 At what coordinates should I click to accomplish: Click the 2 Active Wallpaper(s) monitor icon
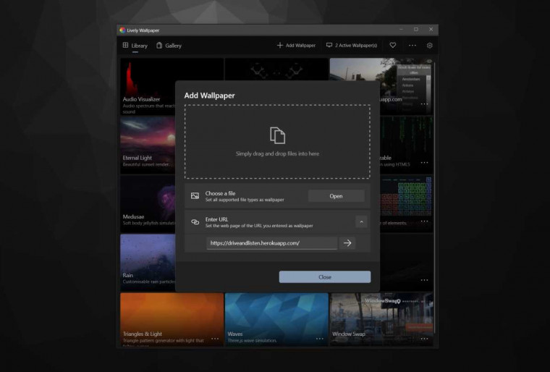pos(329,45)
